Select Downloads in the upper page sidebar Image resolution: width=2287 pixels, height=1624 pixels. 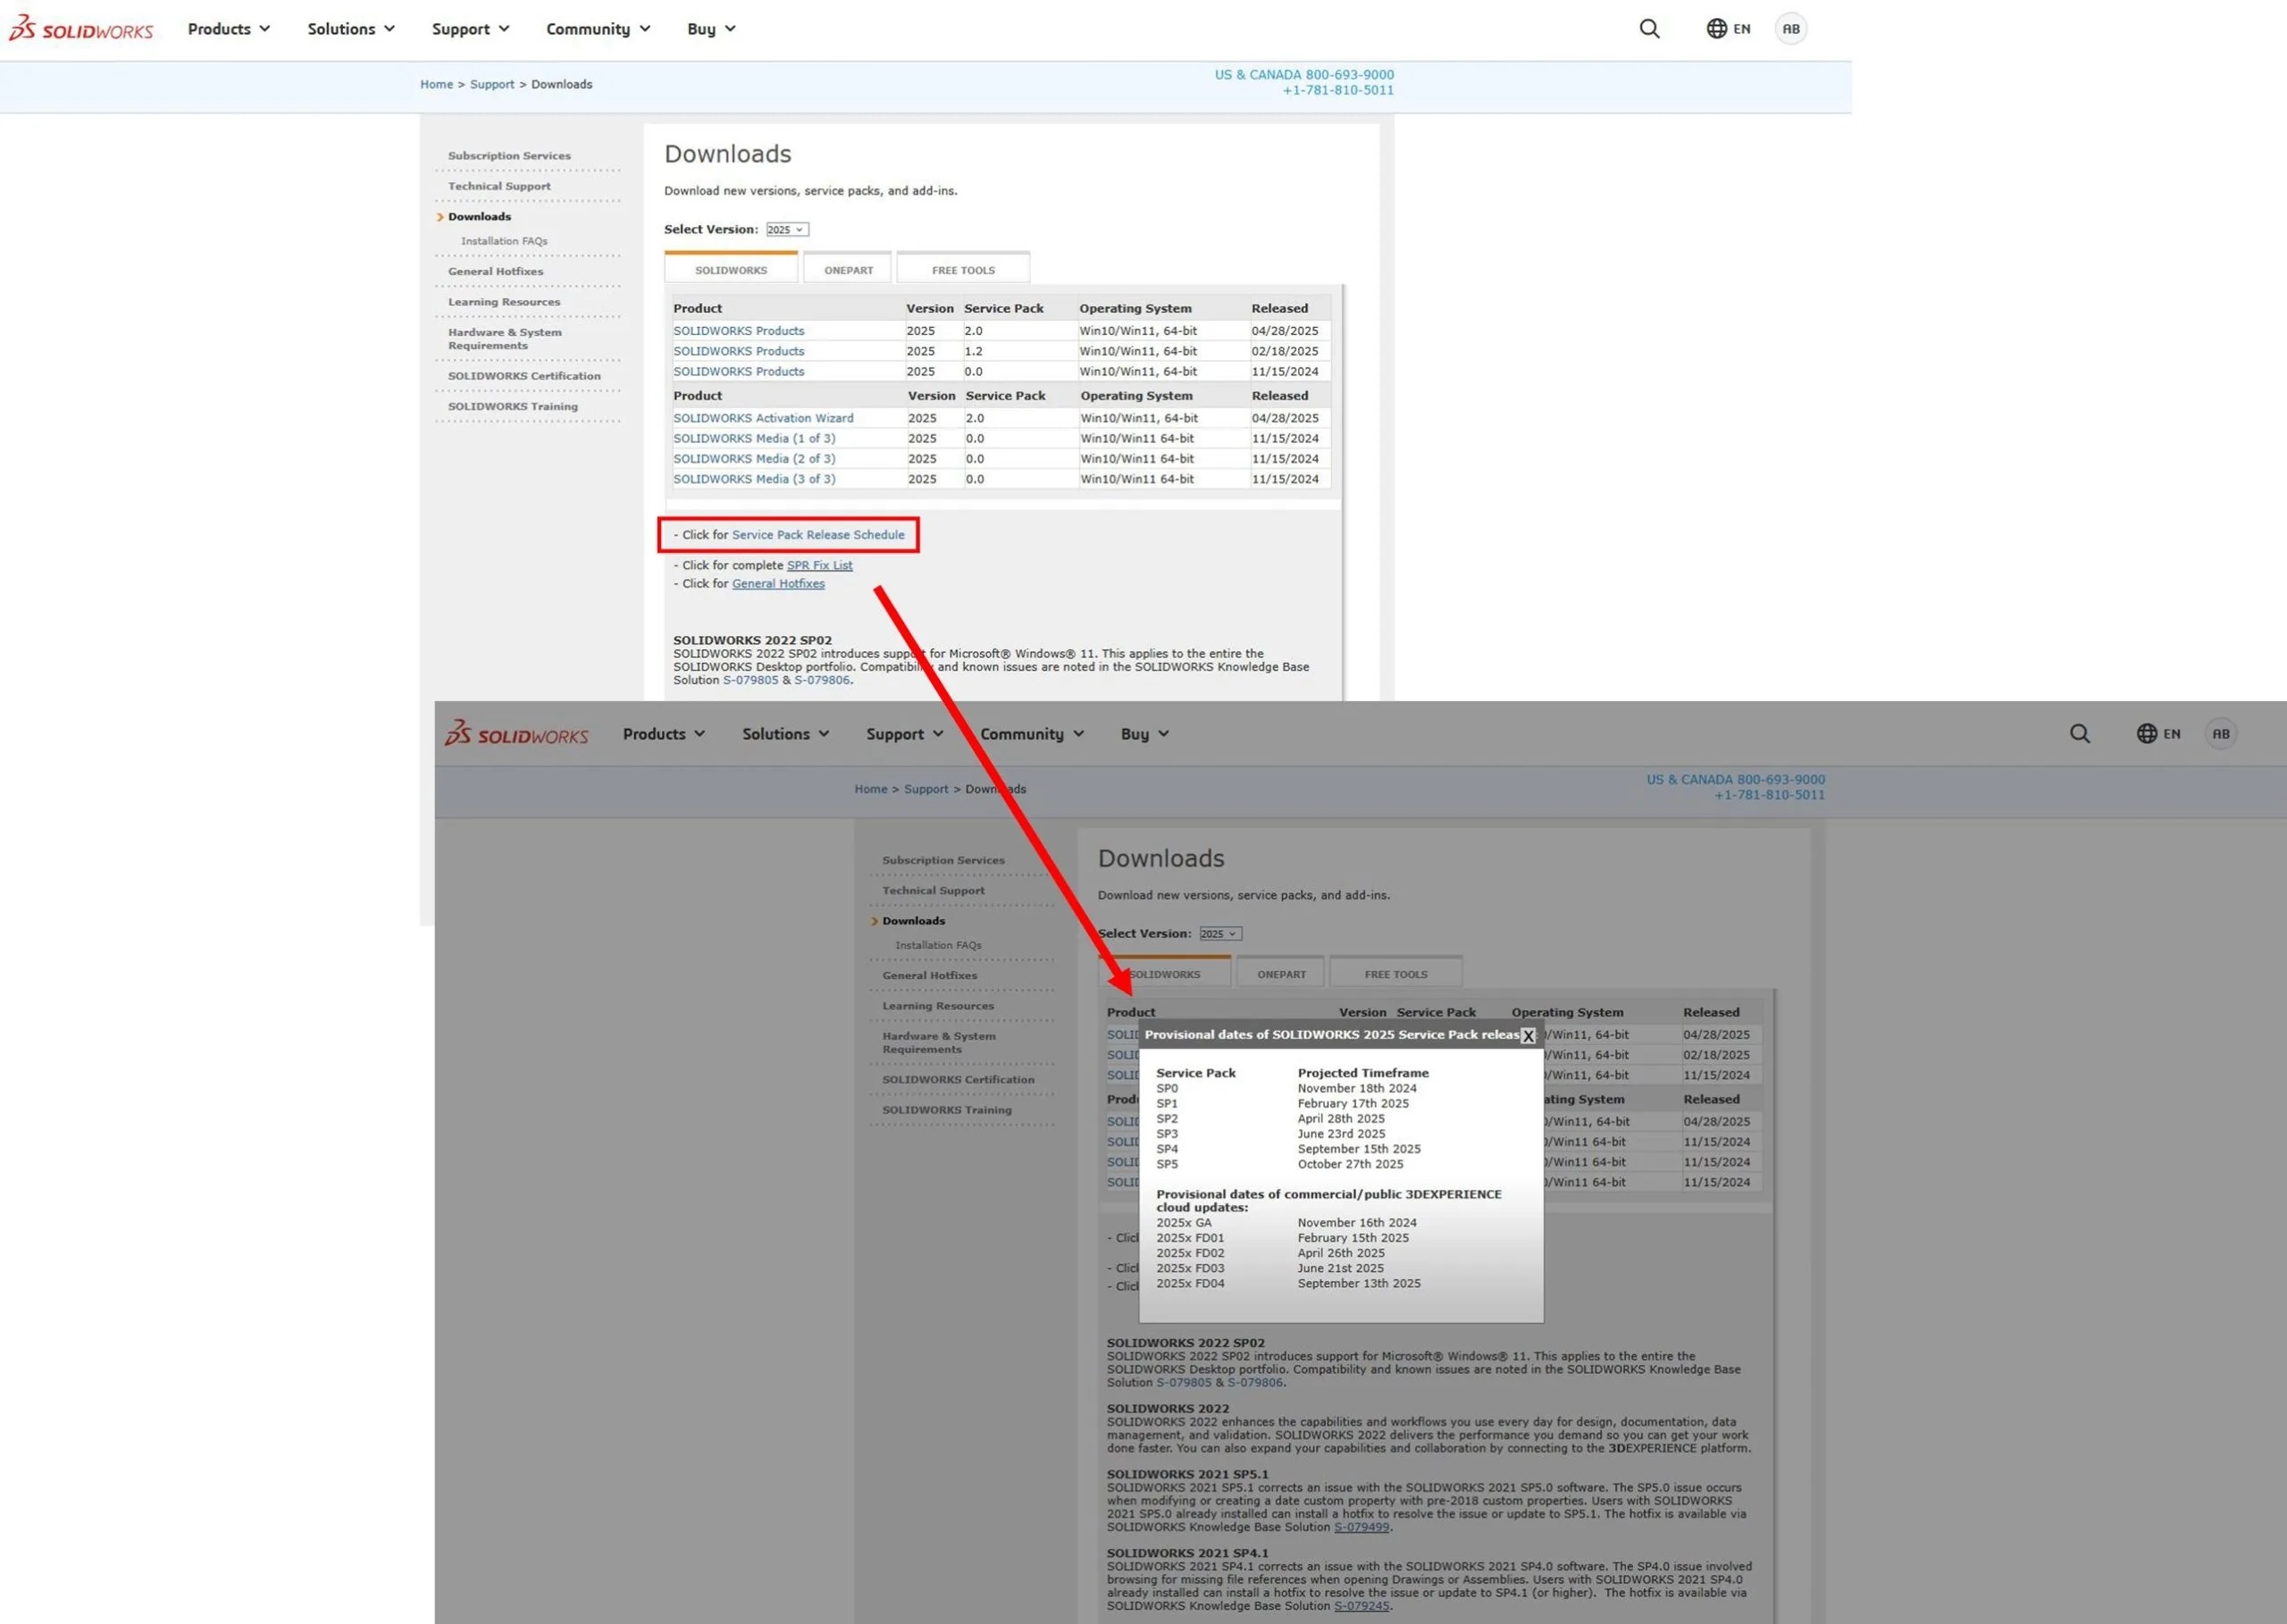pos(479,216)
